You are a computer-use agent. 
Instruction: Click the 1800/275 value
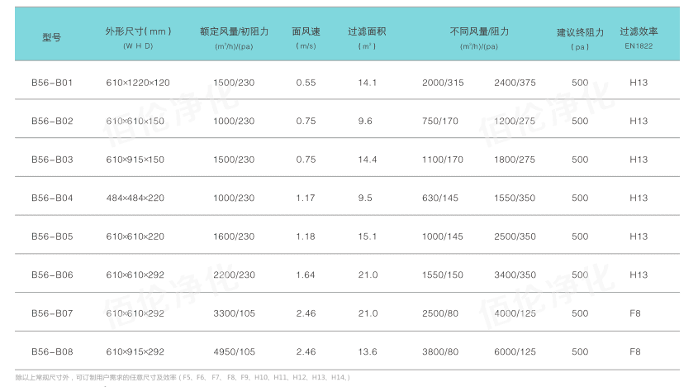click(514, 159)
